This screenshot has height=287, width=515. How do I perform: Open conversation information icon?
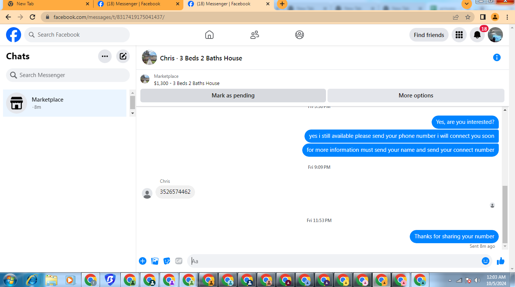pos(497,57)
